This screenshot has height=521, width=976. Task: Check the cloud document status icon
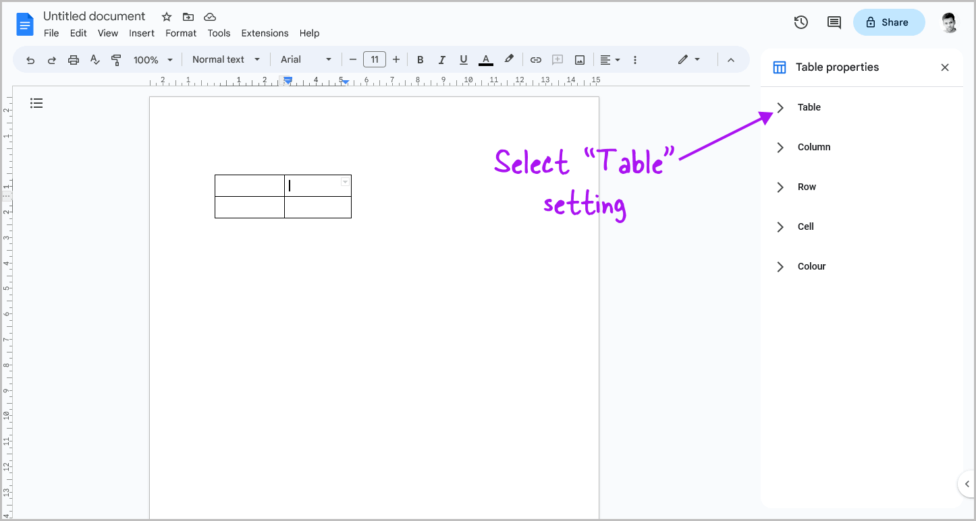[x=210, y=17]
